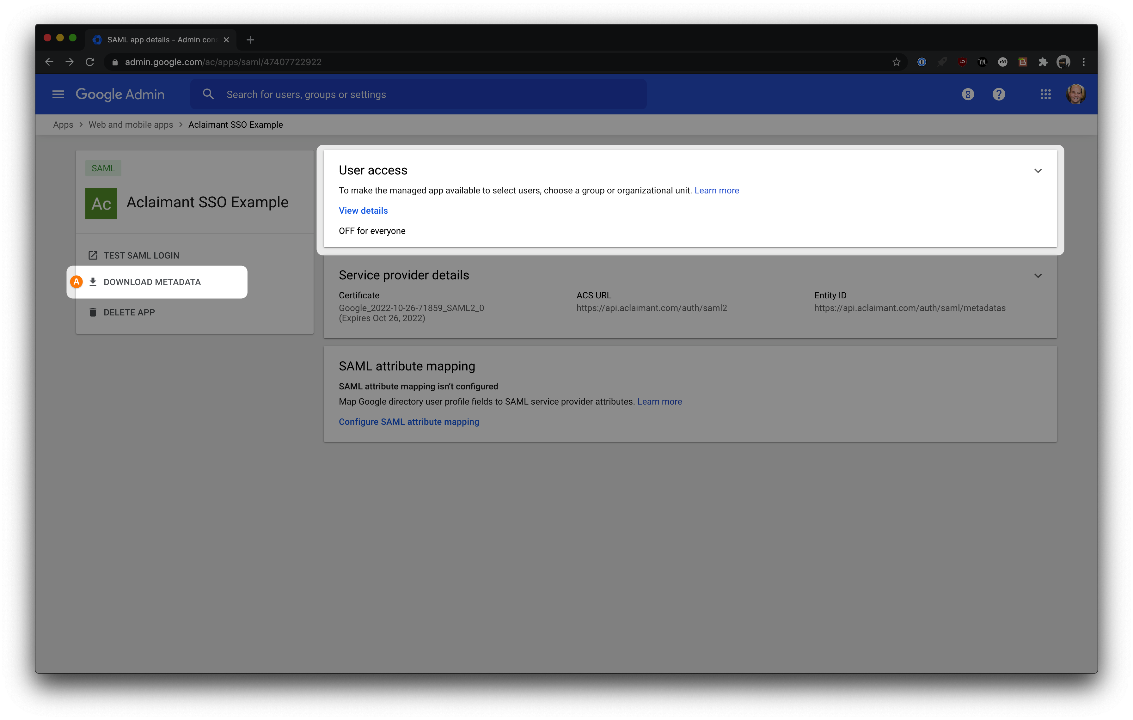Bookmark this page with the star icon
The image size is (1133, 720).
896,62
